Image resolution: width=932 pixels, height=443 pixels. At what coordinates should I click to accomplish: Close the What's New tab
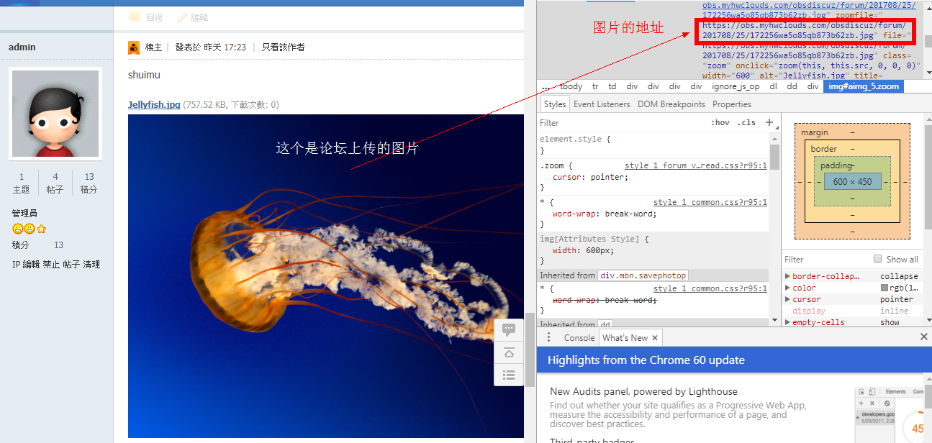click(656, 338)
